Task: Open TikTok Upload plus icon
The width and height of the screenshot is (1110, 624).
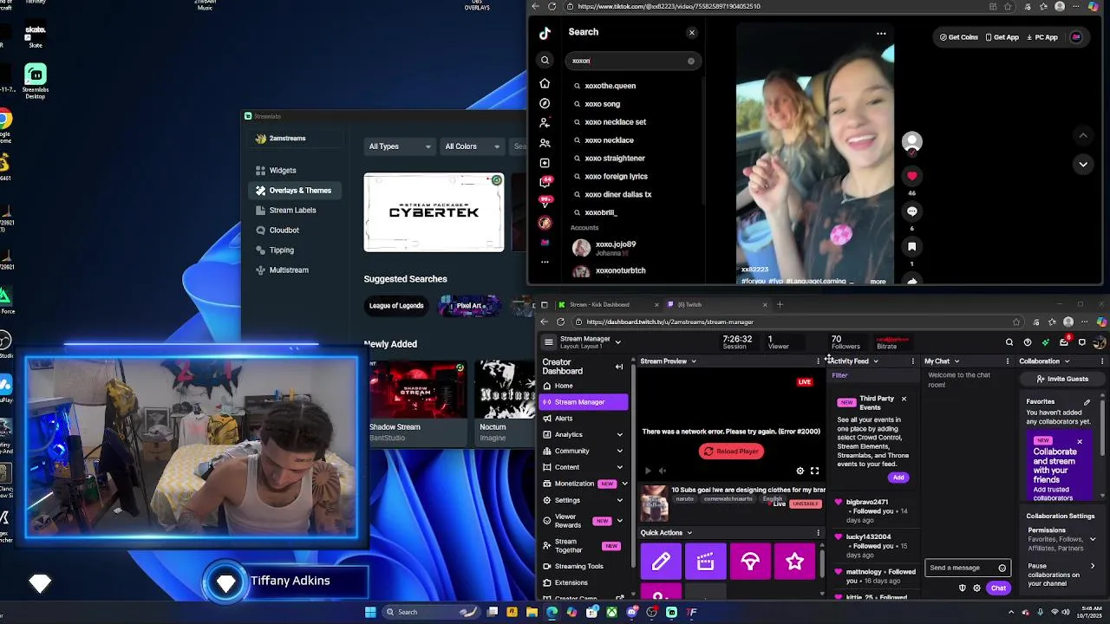Action: (545, 163)
